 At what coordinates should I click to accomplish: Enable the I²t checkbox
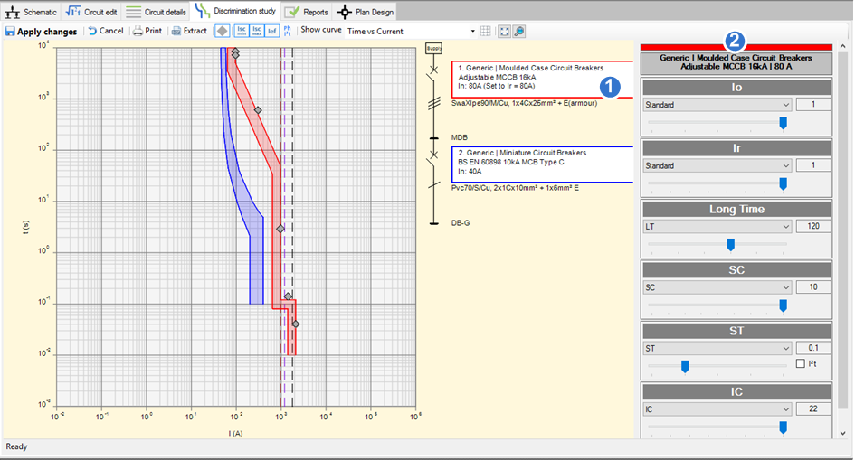(800, 363)
